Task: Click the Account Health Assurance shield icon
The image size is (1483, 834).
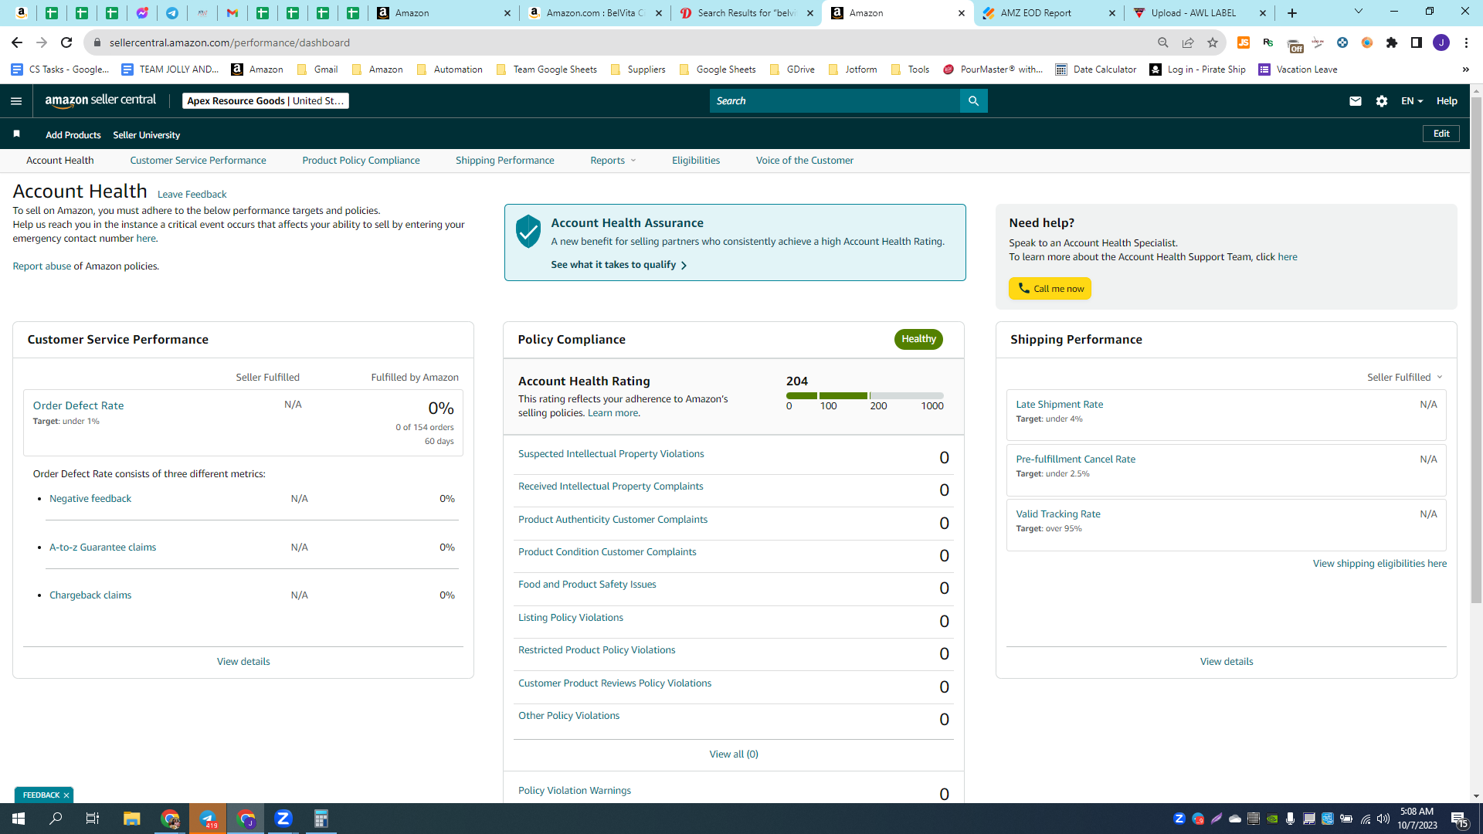Action: [528, 232]
